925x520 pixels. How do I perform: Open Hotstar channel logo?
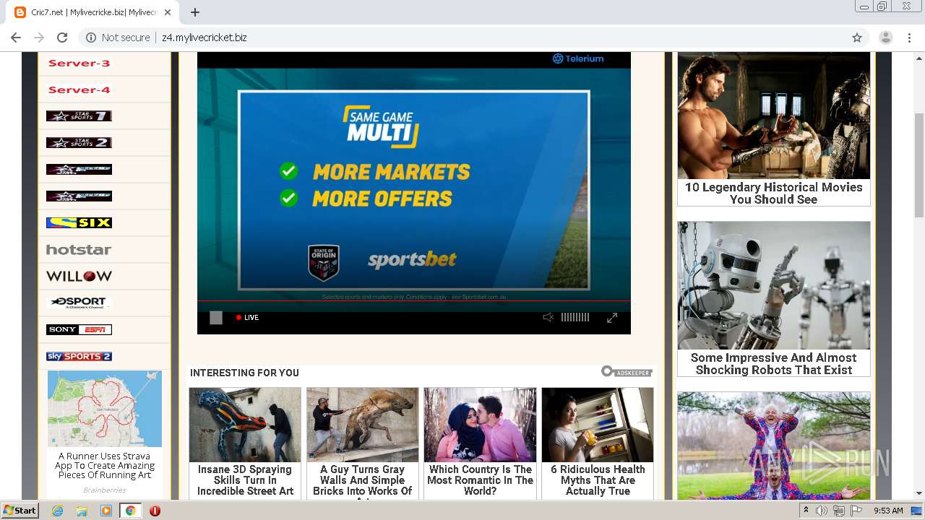[79, 250]
